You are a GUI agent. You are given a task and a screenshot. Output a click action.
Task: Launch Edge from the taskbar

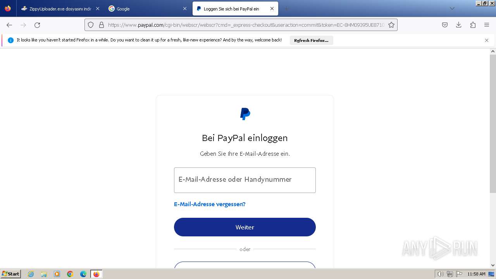(x=83, y=274)
